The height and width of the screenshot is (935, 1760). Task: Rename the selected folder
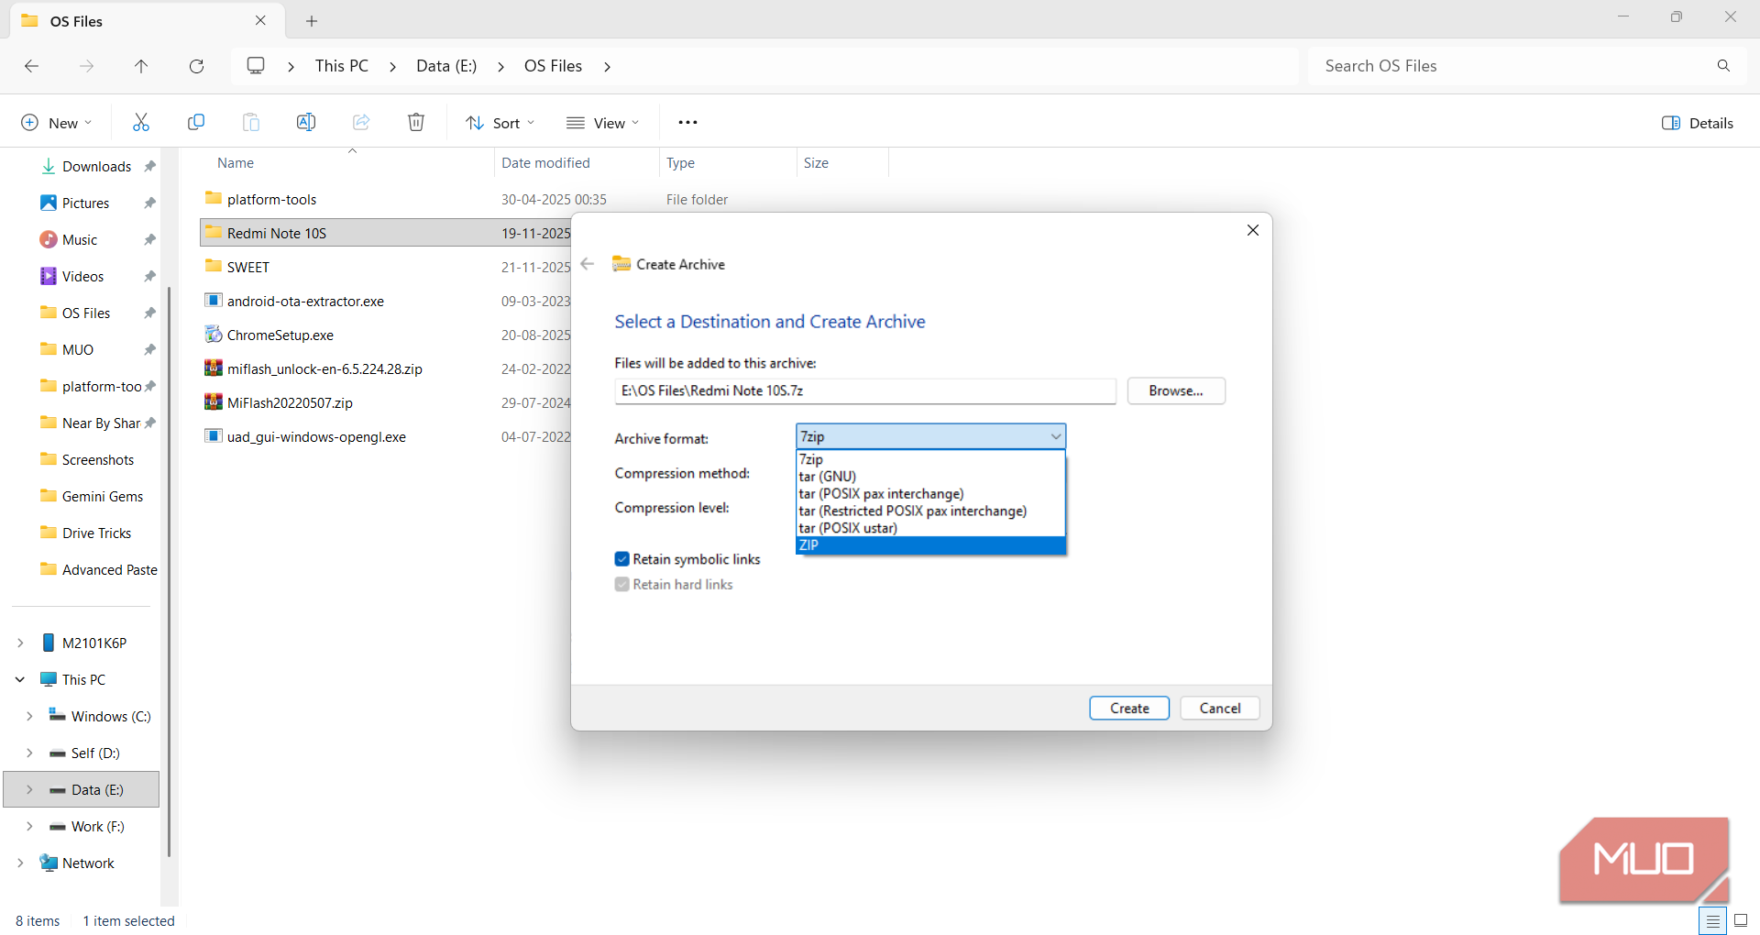(306, 123)
